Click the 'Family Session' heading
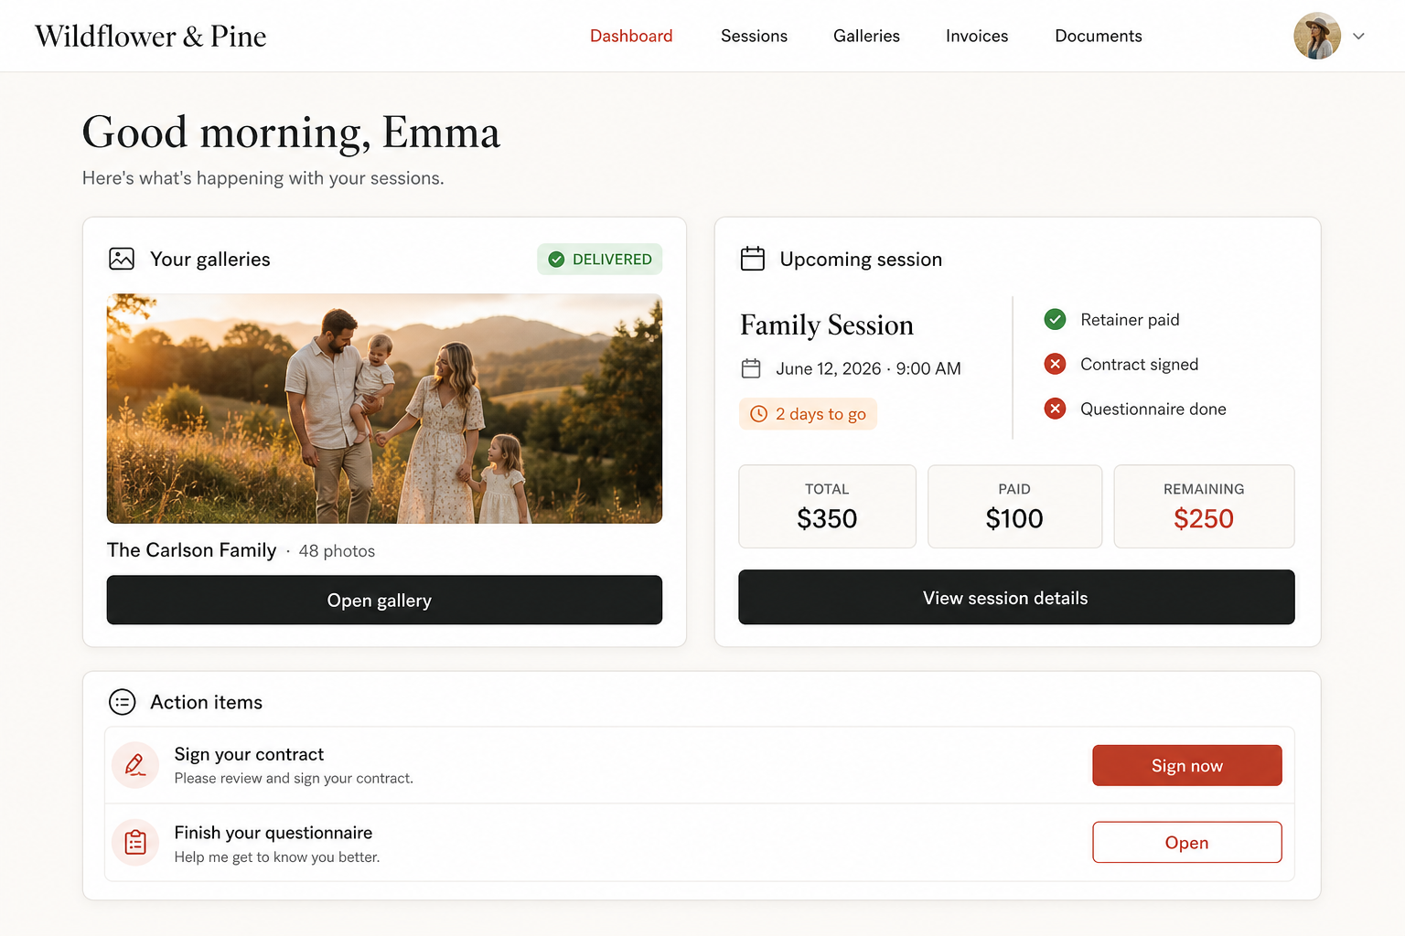 [x=827, y=324]
